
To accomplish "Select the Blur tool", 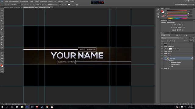I will pyautogui.click(x=2, y=42).
